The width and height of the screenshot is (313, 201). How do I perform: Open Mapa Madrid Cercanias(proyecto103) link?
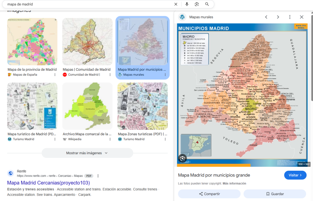pos(48,183)
